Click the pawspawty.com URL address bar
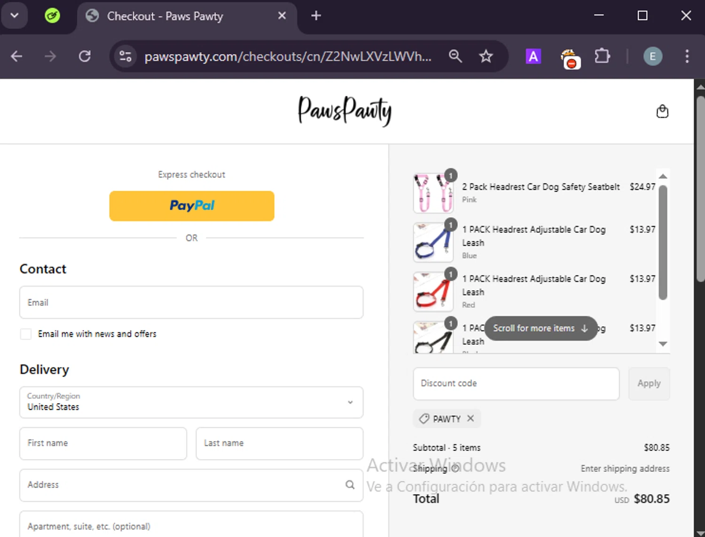This screenshot has width=705, height=537. click(x=288, y=56)
